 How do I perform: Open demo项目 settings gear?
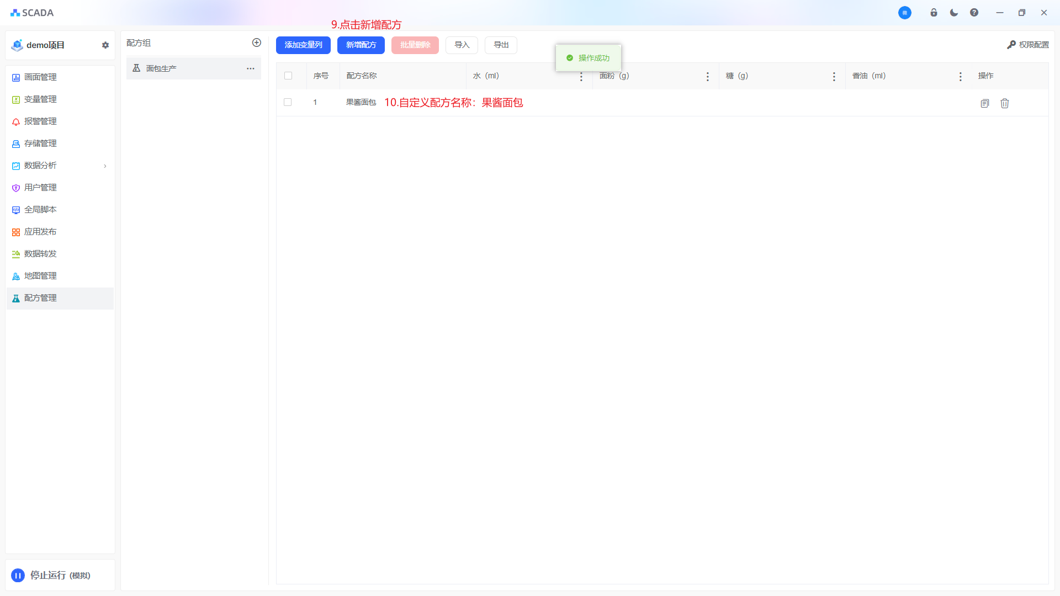[x=105, y=45]
